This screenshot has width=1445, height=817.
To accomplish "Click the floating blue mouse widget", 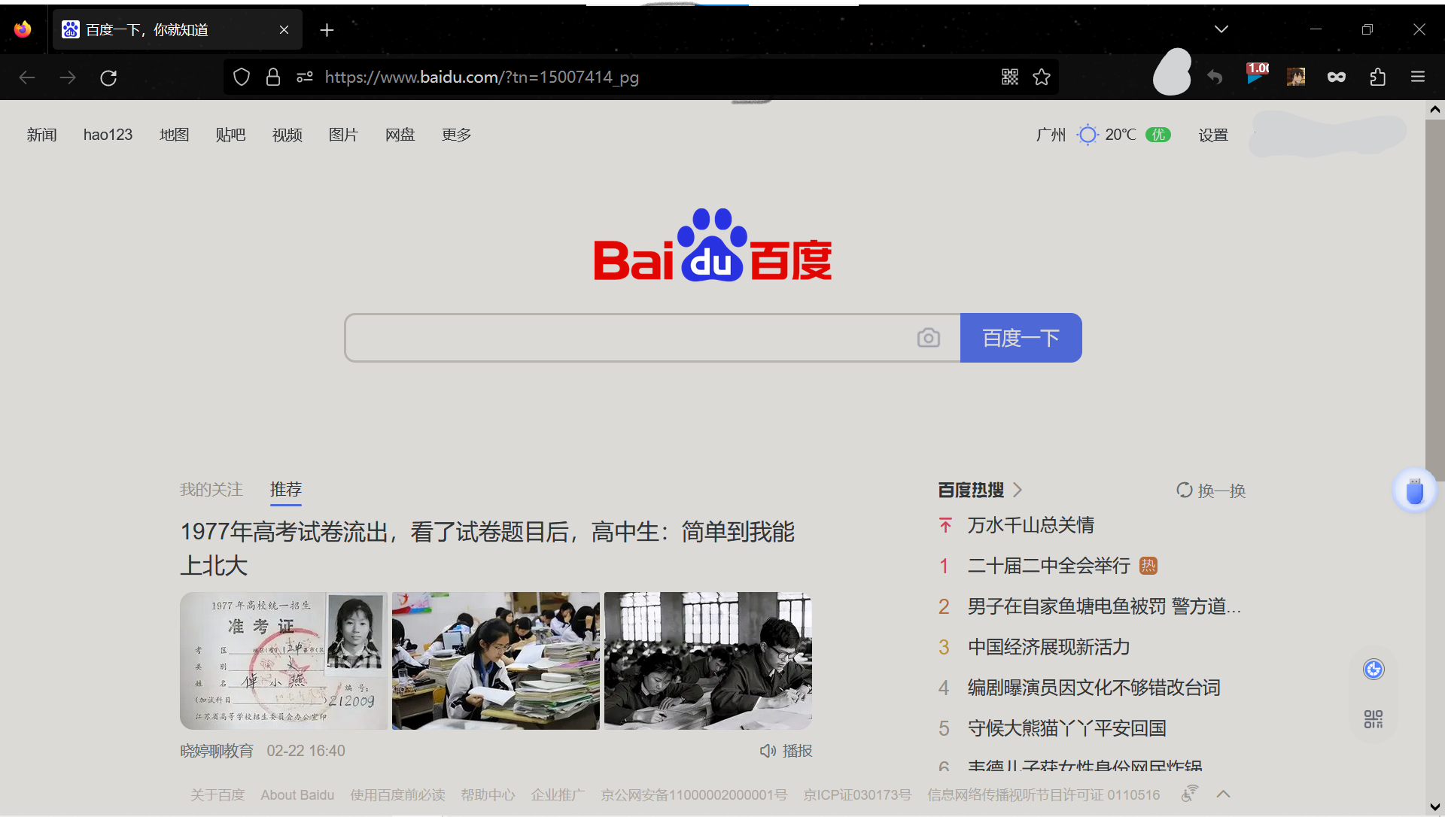I will (x=1415, y=491).
